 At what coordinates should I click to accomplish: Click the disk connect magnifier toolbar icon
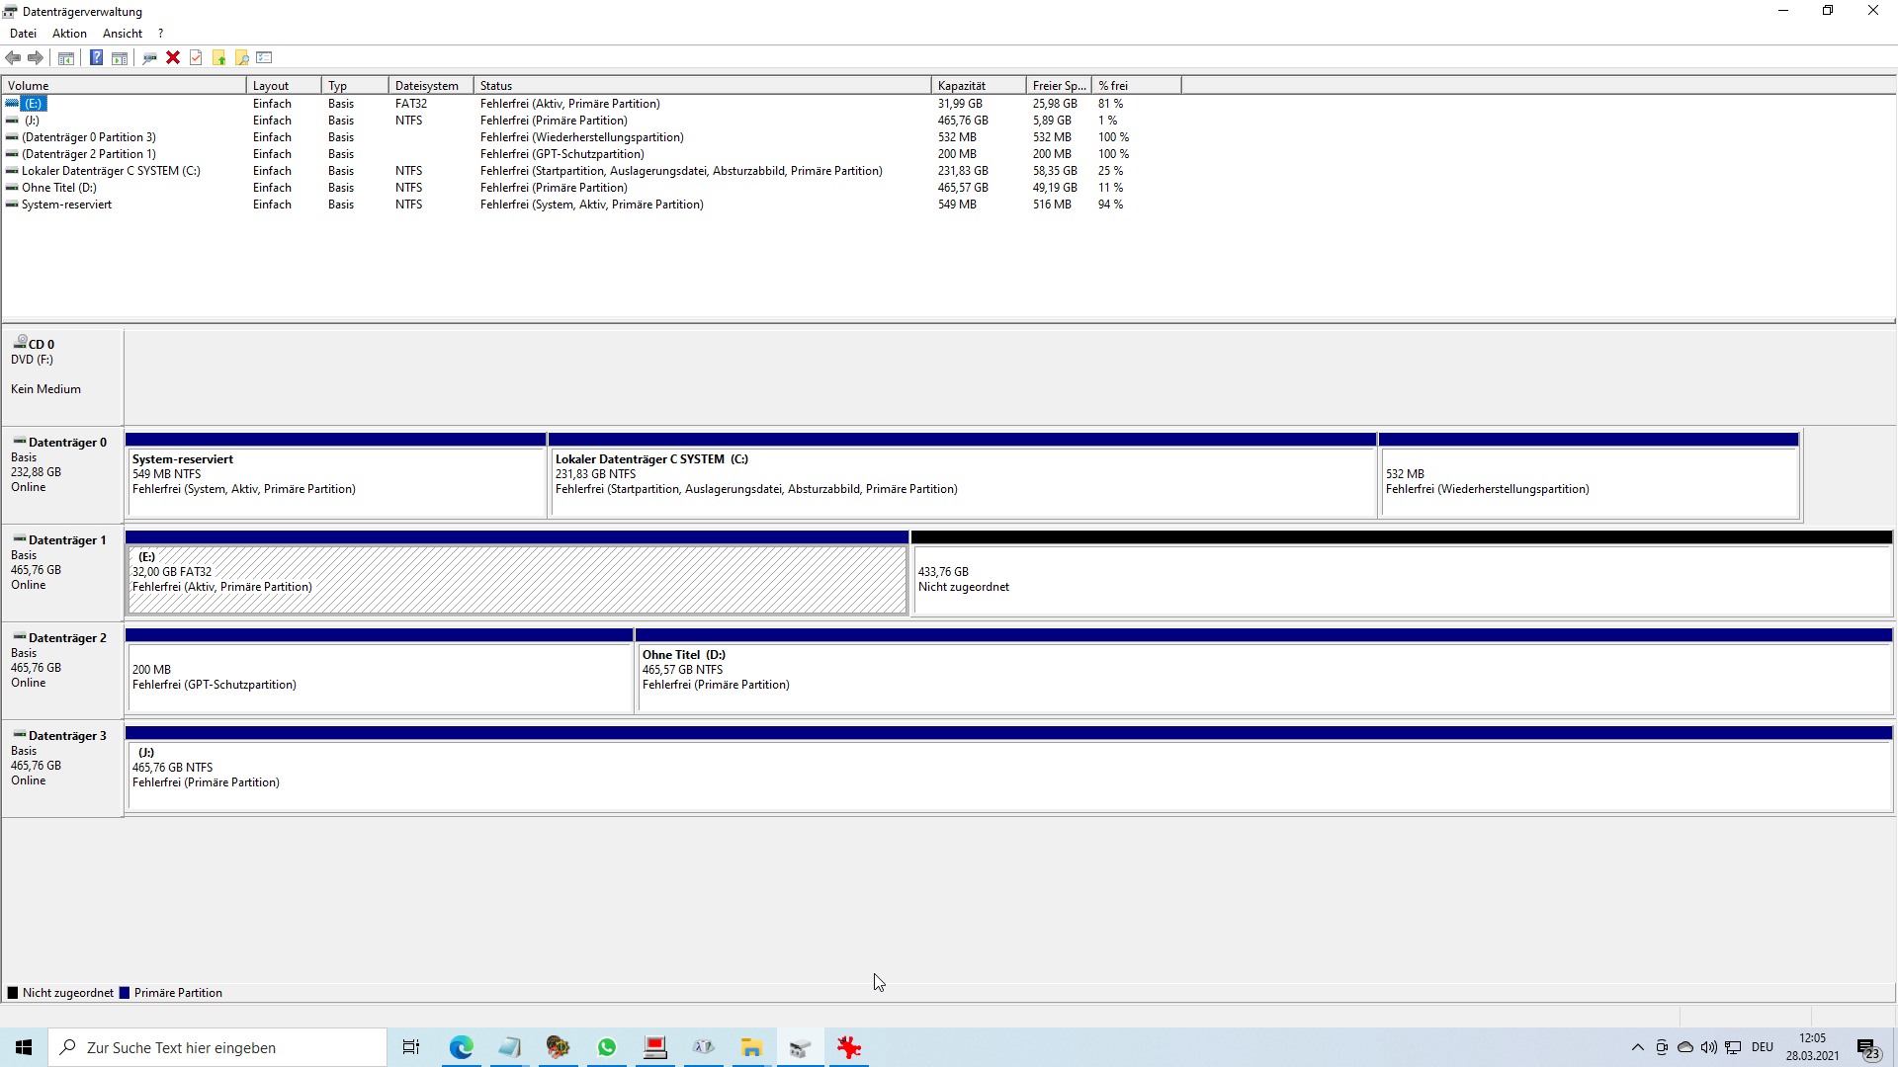coord(149,57)
